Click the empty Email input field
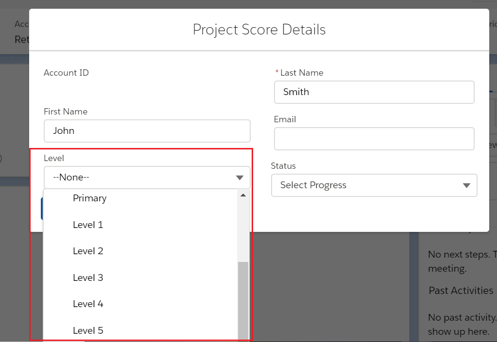 [374, 139]
